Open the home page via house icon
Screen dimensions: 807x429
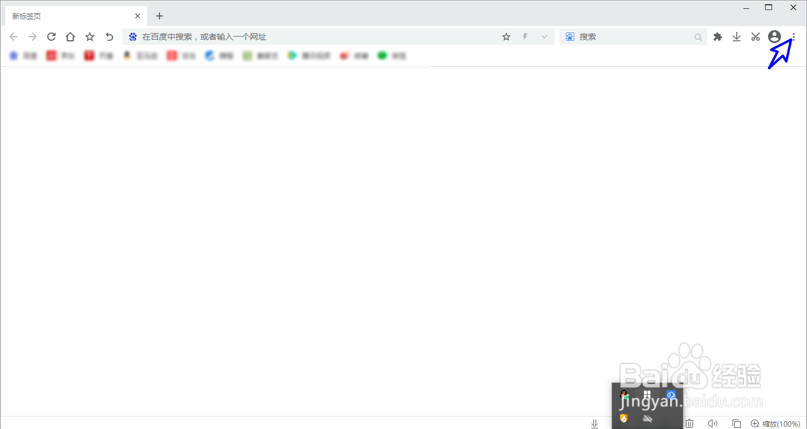pos(70,37)
